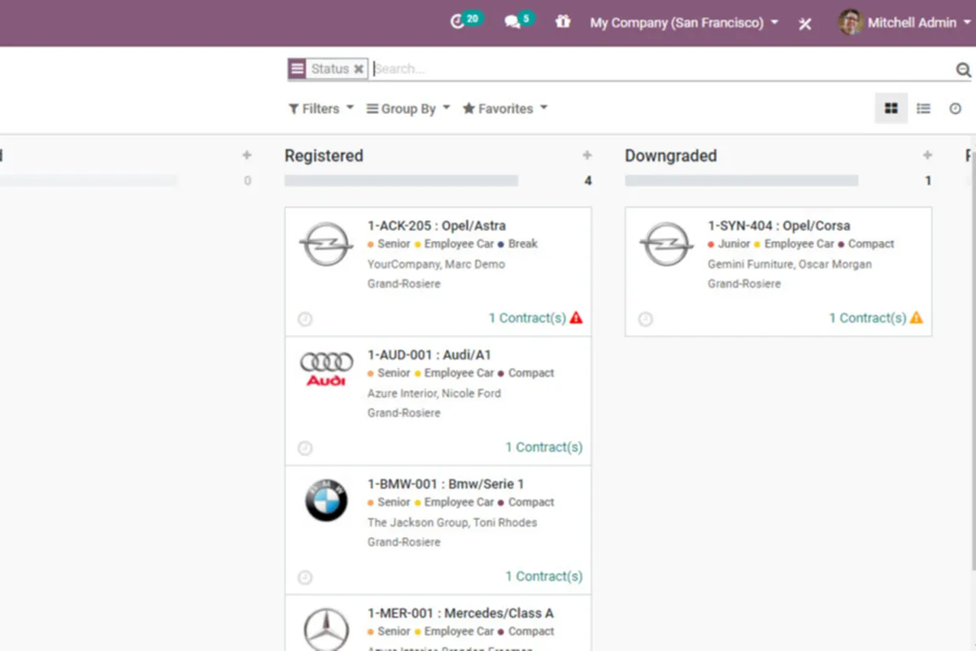This screenshot has width=976, height=651.
Task: Click the Registered column progress bar
Action: [401, 181]
